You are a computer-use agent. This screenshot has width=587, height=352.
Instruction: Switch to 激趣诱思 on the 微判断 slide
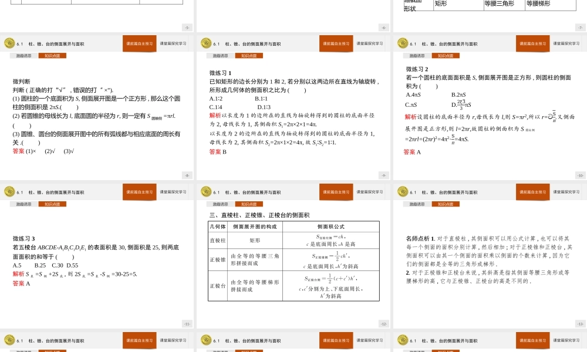tap(23, 55)
